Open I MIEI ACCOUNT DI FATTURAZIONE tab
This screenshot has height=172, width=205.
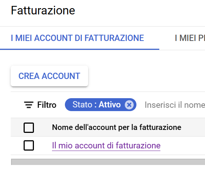pyautogui.click(x=77, y=38)
